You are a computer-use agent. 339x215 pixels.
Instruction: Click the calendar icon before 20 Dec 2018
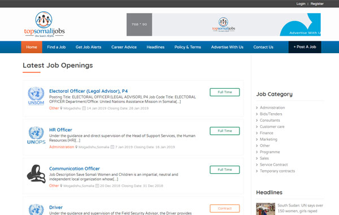coord(97,186)
